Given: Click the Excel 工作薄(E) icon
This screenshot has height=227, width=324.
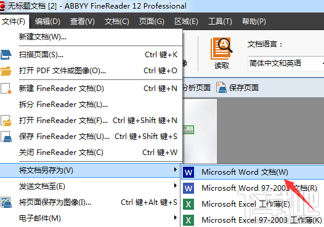Looking at the screenshot, I should coord(188,204).
